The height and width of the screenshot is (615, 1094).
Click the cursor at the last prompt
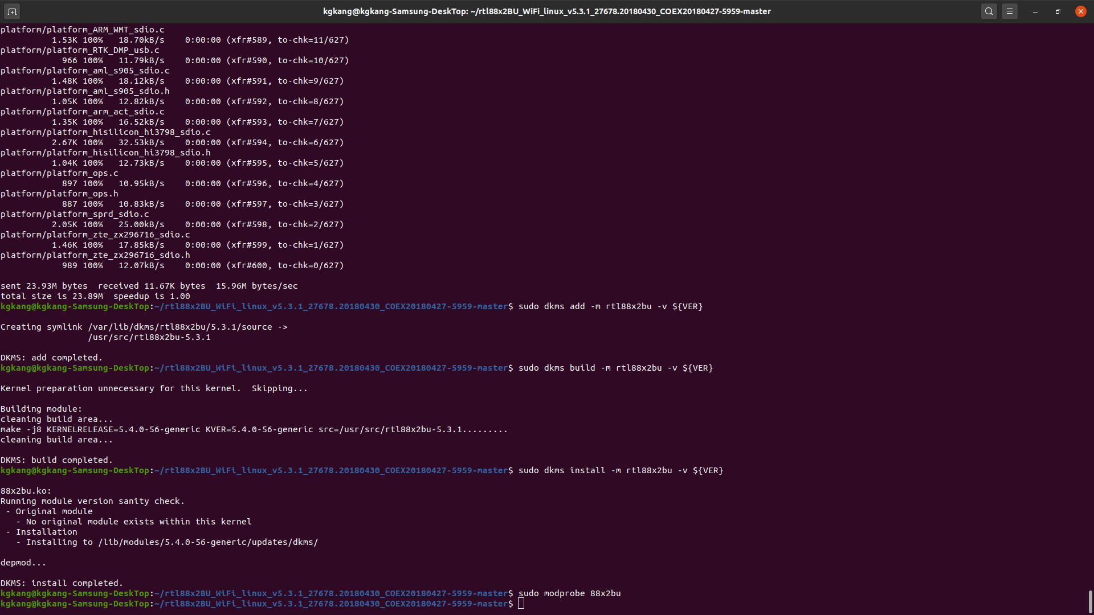click(521, 604)
